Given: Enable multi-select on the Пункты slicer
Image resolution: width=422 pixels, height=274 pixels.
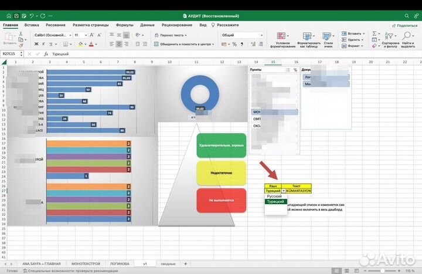Looking at the screenshot, I should click(288, 70).
